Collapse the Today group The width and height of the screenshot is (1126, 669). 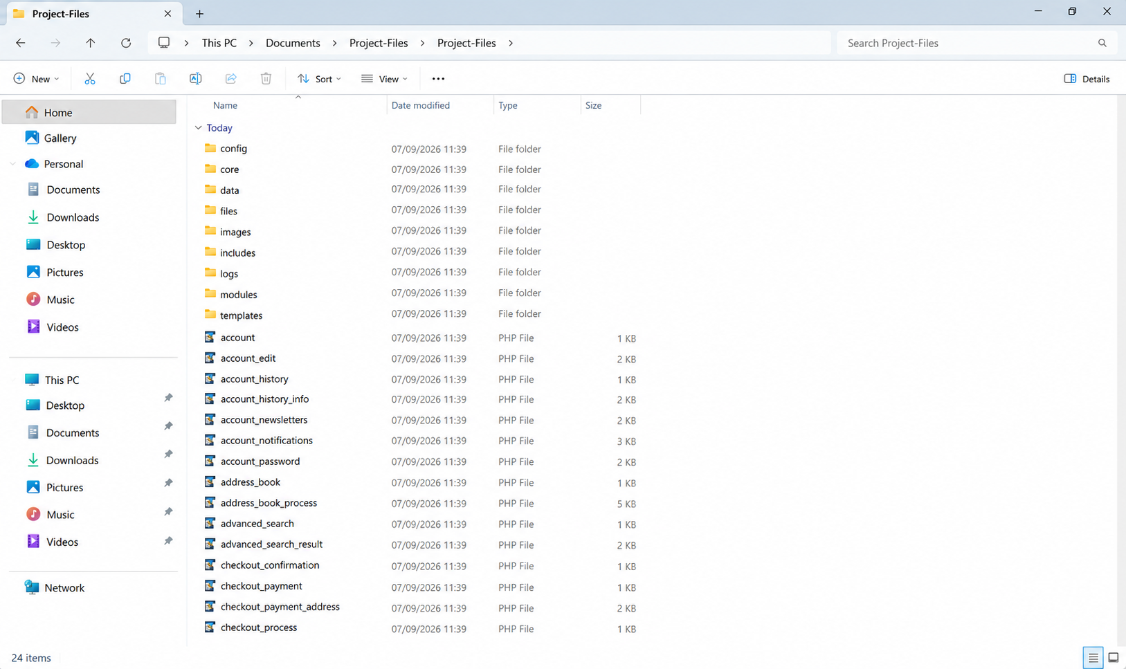click(199, 128)
